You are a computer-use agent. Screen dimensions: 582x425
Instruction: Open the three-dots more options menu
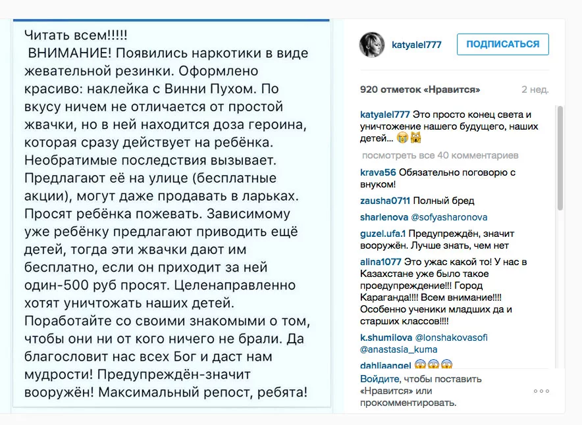coord(541,391)
